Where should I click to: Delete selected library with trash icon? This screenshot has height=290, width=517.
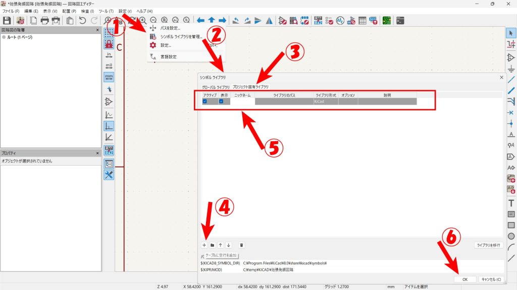coord(242,245)
